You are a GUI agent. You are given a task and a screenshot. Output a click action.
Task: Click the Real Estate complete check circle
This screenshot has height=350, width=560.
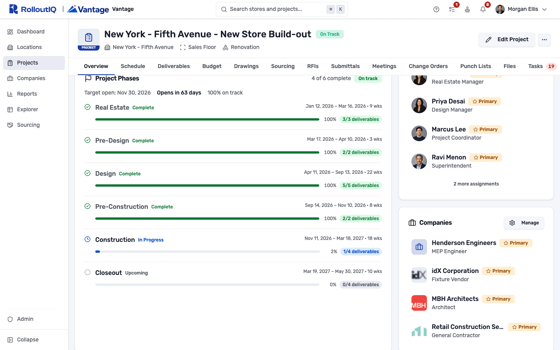click(x=87, y=107)
